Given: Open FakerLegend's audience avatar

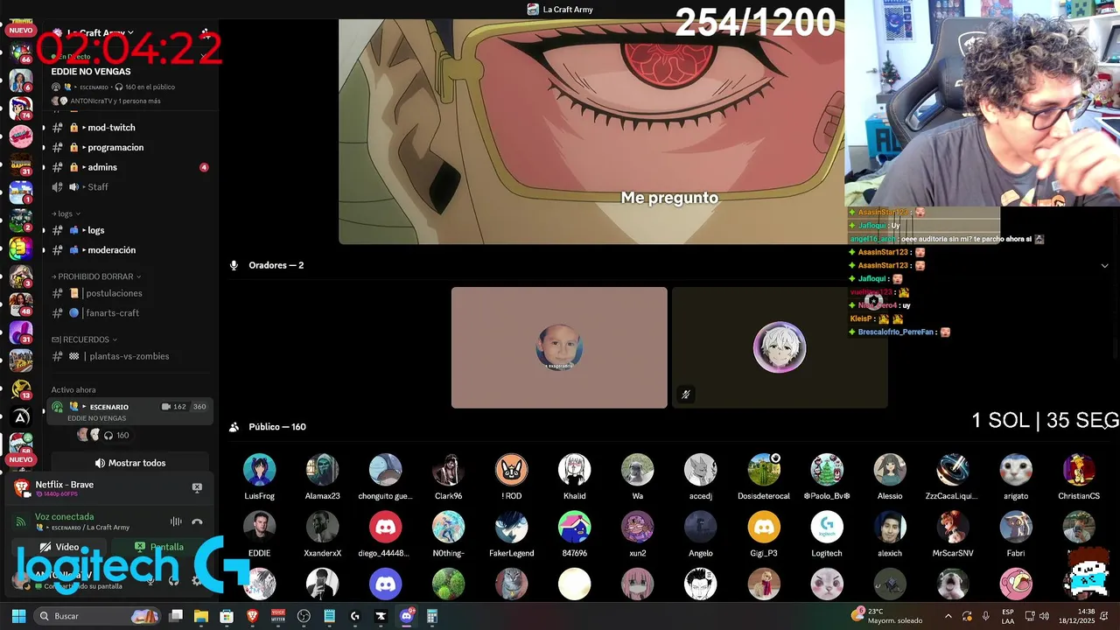Looking at the screenshot, I should point(511,528).
